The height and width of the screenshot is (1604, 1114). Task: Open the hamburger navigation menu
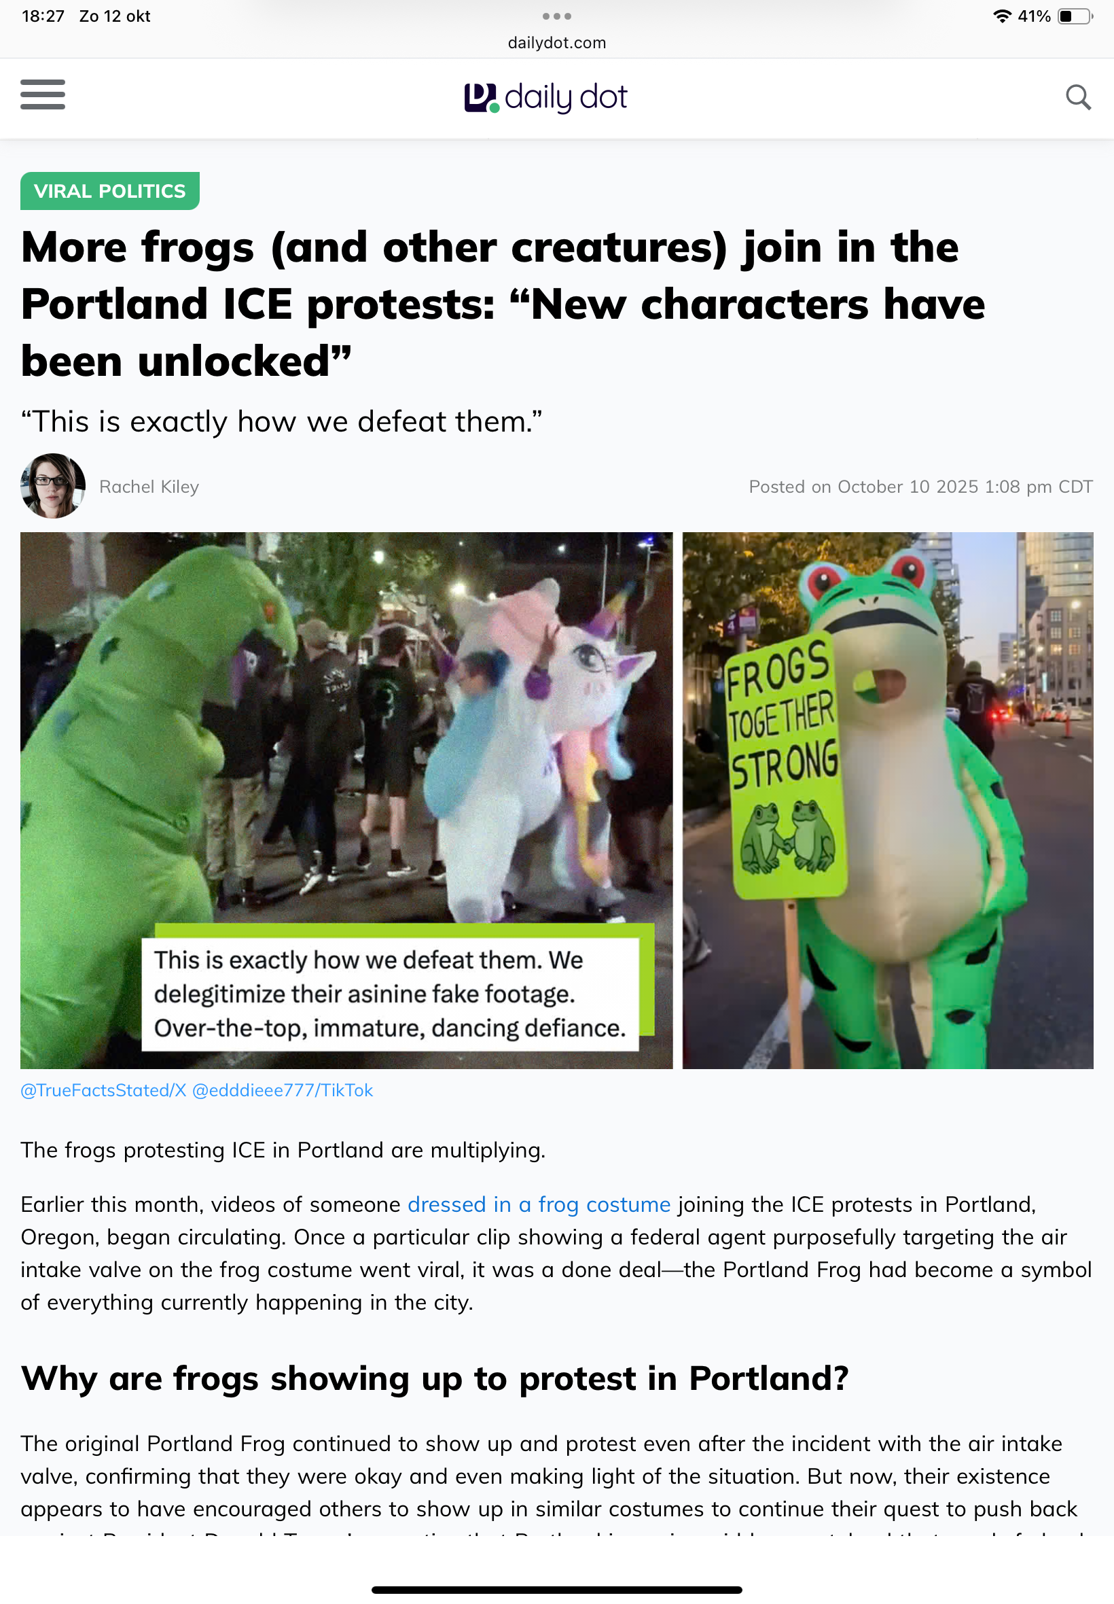pos(43,94)
